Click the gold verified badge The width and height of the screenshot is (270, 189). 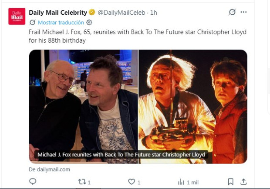point(92,12)
